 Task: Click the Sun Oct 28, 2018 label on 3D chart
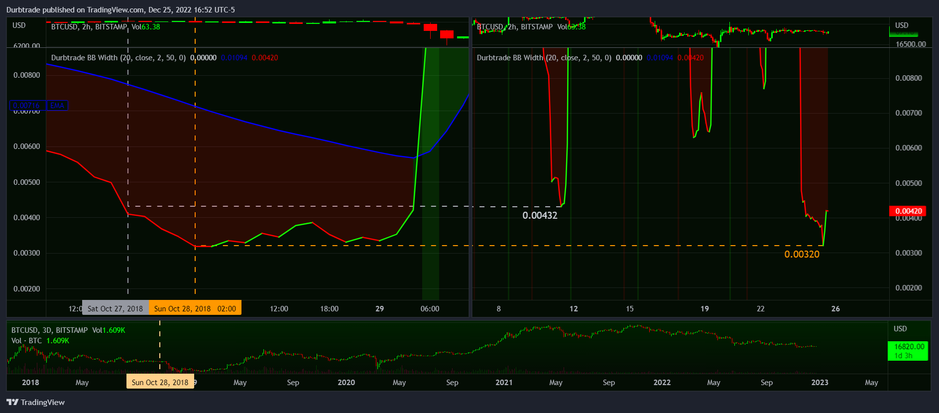coord(160,382)
